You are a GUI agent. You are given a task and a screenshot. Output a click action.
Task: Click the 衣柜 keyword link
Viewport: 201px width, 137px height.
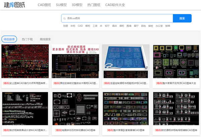[73, 26]
